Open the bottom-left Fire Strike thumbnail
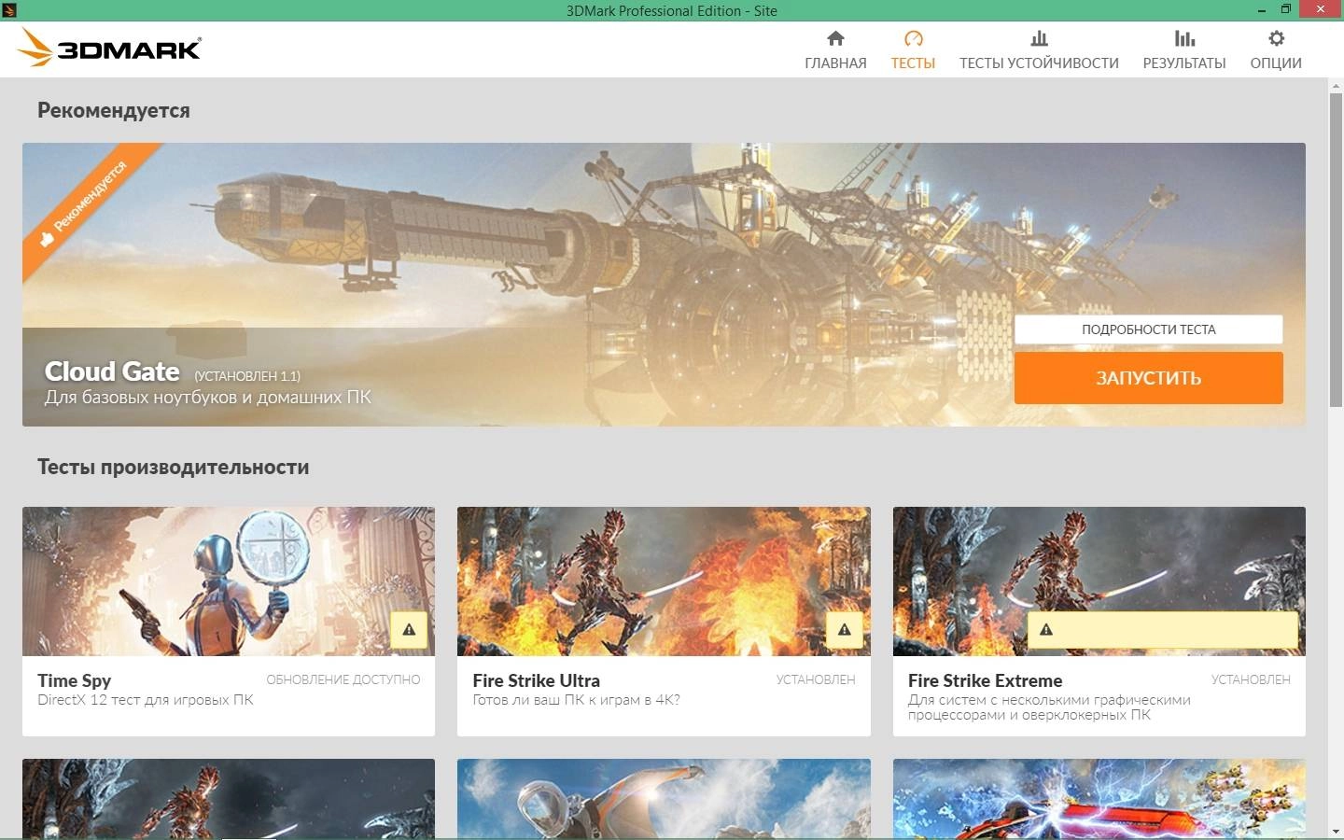Viewport: 1344px width, 840px height. point(229,798)
